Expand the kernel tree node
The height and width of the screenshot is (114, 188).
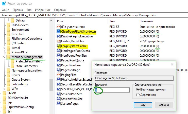(4, 48)
